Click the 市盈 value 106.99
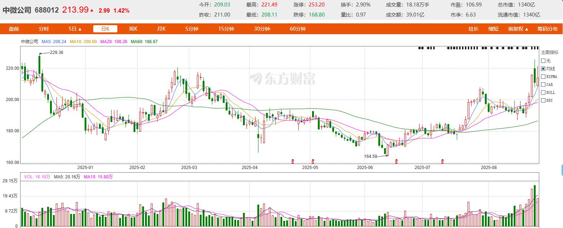The width and height of the screenshot is (563, 228). (x=473, y=5)
